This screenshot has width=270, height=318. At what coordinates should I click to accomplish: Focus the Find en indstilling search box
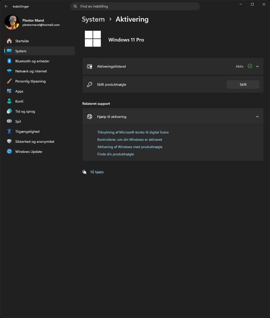click(x=135, y=6)
